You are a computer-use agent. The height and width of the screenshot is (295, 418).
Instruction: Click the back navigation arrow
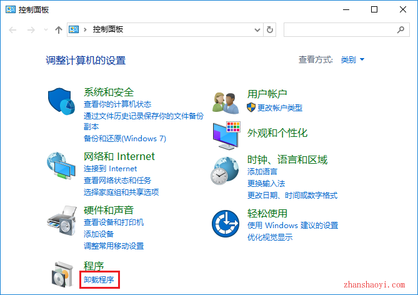point(12,30)
